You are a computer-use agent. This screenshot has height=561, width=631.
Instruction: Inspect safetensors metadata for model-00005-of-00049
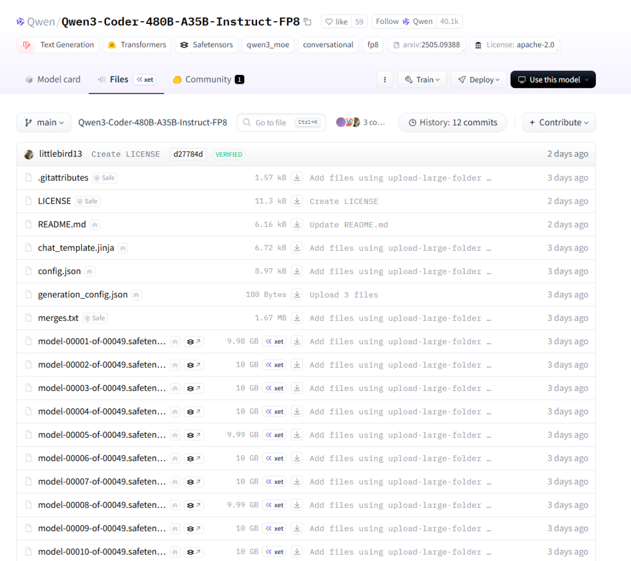(193, 435)
